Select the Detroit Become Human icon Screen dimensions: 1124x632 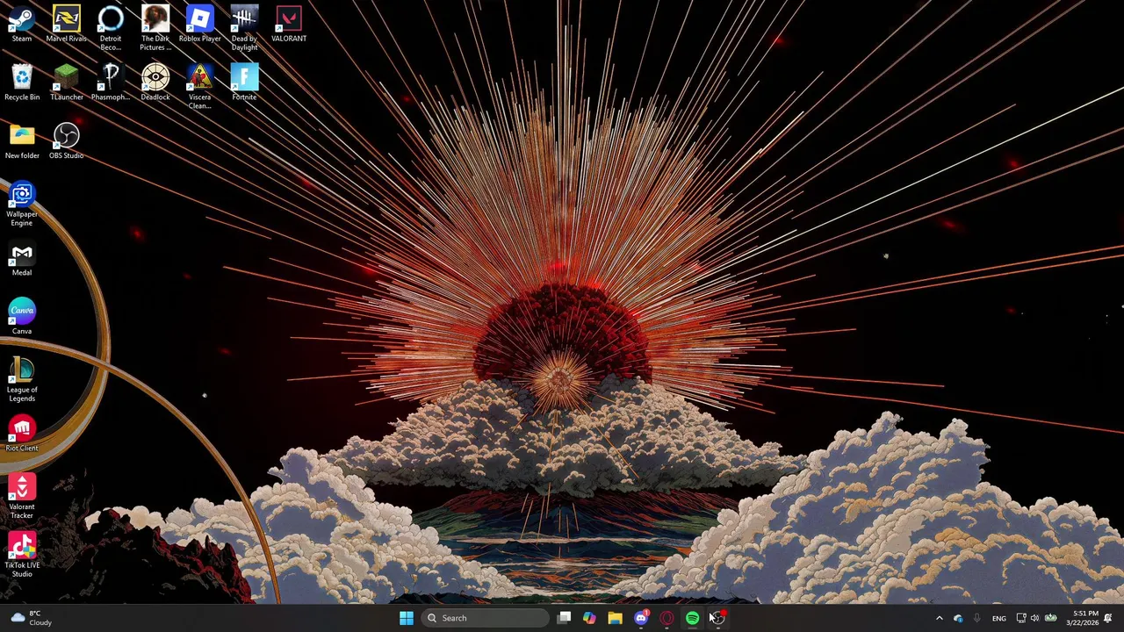(x=111, y=28)
